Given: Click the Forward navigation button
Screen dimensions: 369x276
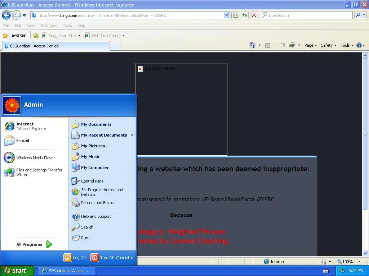Looking at the screenshot, I should [x=16, y=15].
